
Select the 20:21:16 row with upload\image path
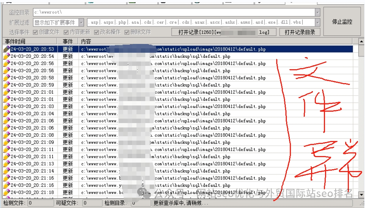(x=178, y=178)
